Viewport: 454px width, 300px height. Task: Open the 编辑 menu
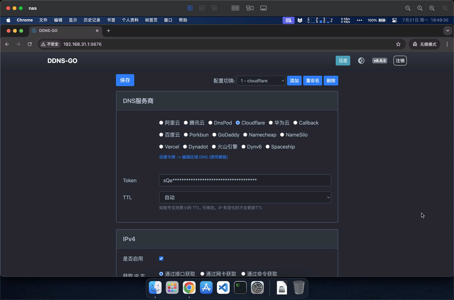58,20
